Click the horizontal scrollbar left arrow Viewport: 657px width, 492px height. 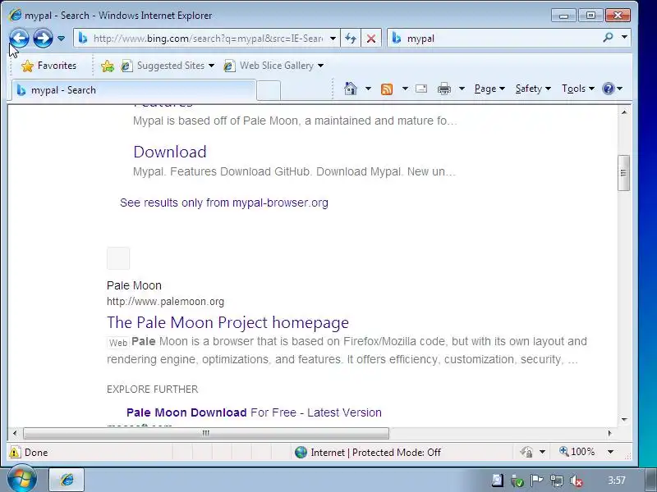(15, 433)
